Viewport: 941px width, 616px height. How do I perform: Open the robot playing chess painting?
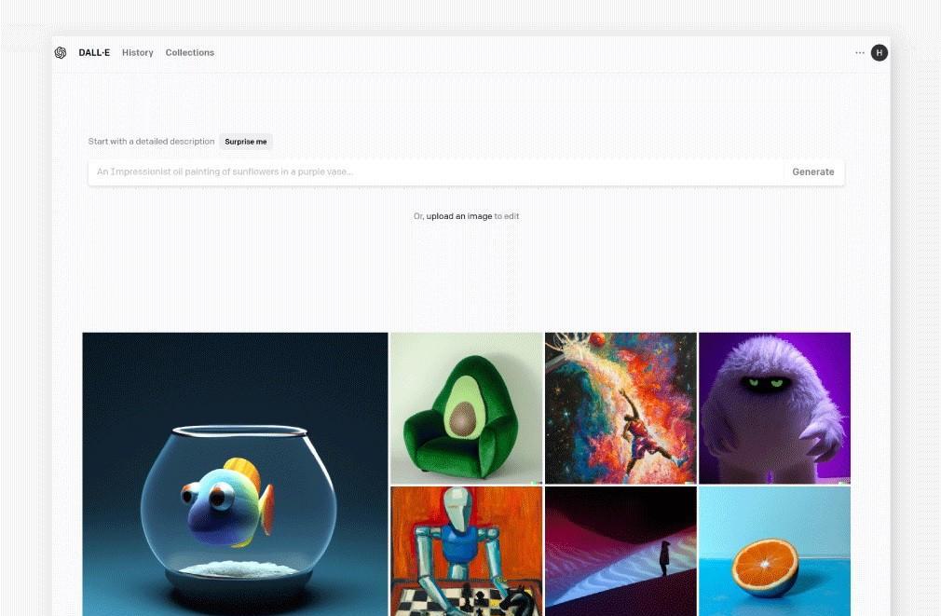[466, 551]
